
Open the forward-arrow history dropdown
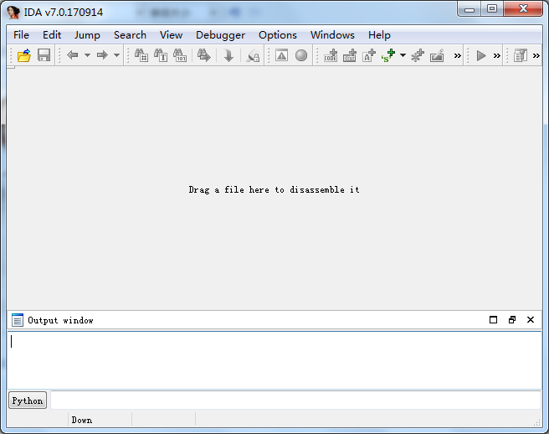click(116, 55)
